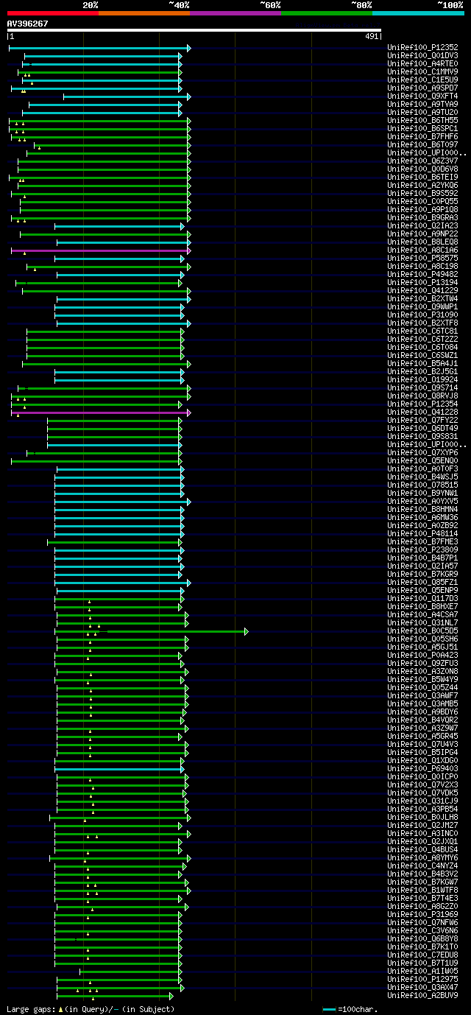Select hit UniRef100_A4RTE0

point(422,64)
